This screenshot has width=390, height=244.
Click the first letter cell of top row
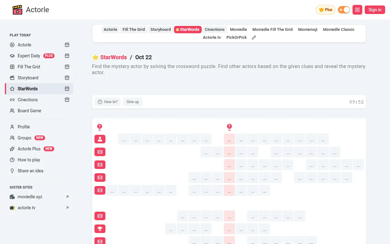(124, 139)
